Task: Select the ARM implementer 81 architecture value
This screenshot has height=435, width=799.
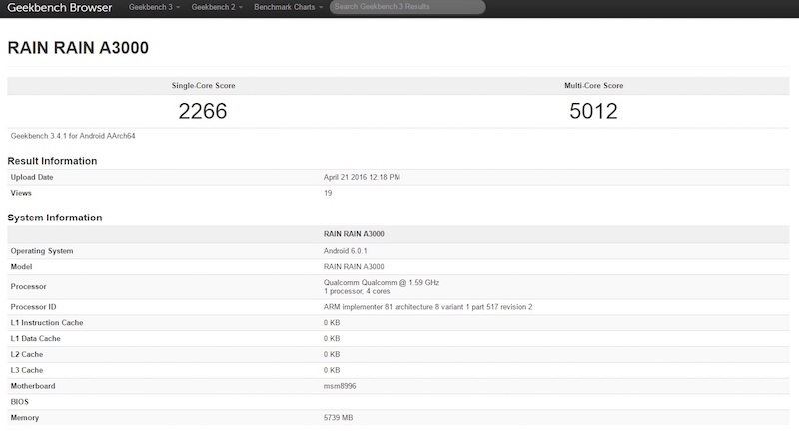Action: 428,307
